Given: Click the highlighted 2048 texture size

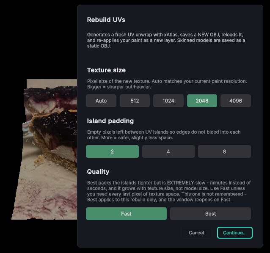Looking at the screenshot, I should [x=202, y=101].
